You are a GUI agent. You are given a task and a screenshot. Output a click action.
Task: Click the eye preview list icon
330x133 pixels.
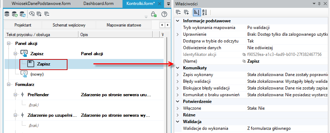(x=32, y=14)
